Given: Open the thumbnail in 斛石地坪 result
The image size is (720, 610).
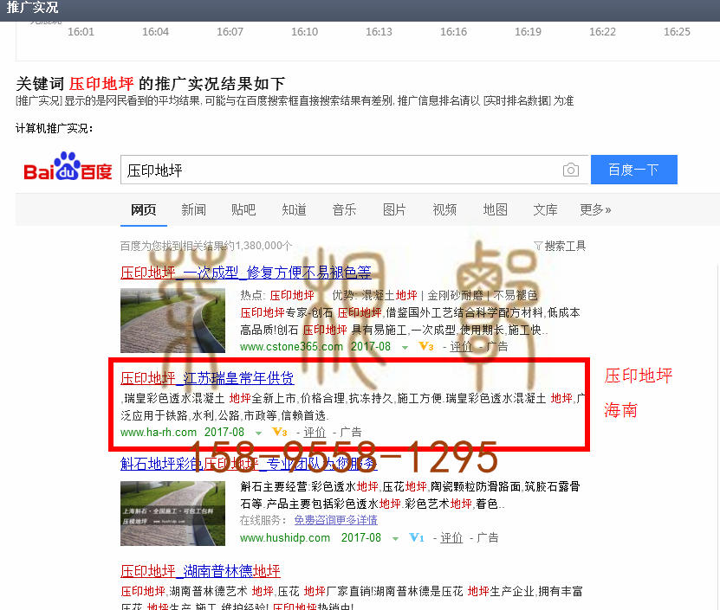Looking at the screenshot, I should (172, 513).
